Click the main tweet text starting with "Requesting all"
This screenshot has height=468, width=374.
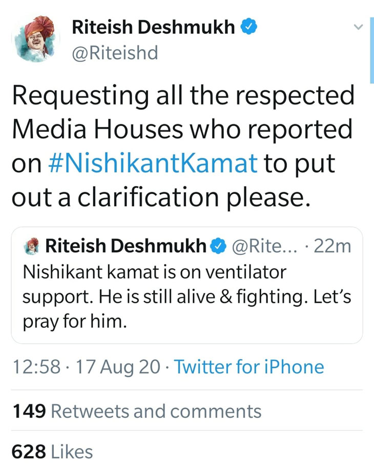point(183,96)
